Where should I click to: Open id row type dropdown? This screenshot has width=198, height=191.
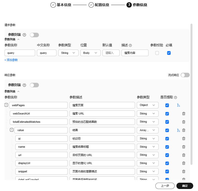[x=148, y=139]
